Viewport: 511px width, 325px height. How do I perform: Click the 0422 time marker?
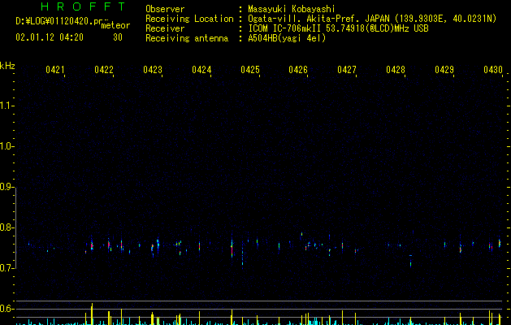coord(104,70)
